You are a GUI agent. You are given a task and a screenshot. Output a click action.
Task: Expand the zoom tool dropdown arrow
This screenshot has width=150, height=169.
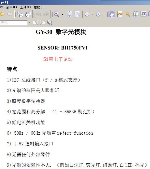(63, 14)
